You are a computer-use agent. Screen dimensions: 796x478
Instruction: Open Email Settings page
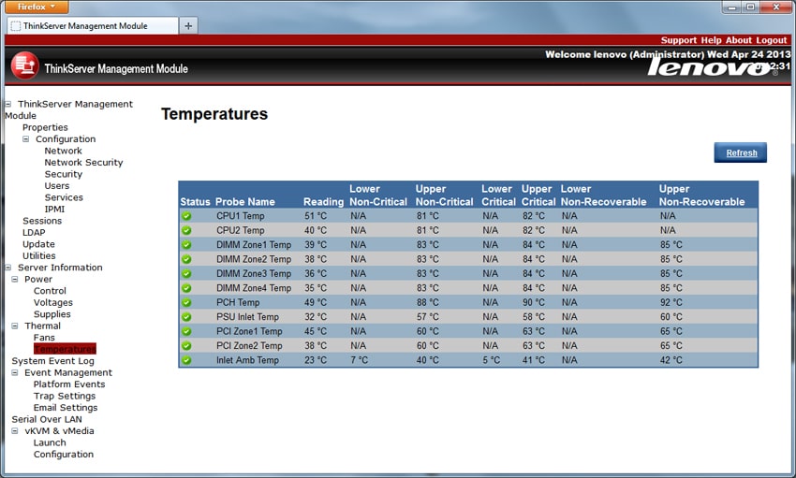click(x=66, y=408)
